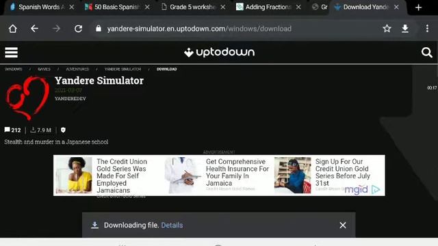Click "Stealth and murder in a Japanese school"

[56, 142]
